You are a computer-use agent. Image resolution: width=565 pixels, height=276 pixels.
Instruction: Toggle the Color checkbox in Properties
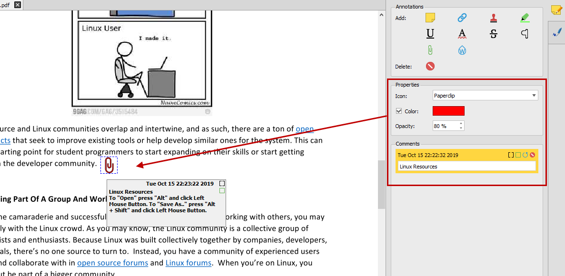pos(399,110)
